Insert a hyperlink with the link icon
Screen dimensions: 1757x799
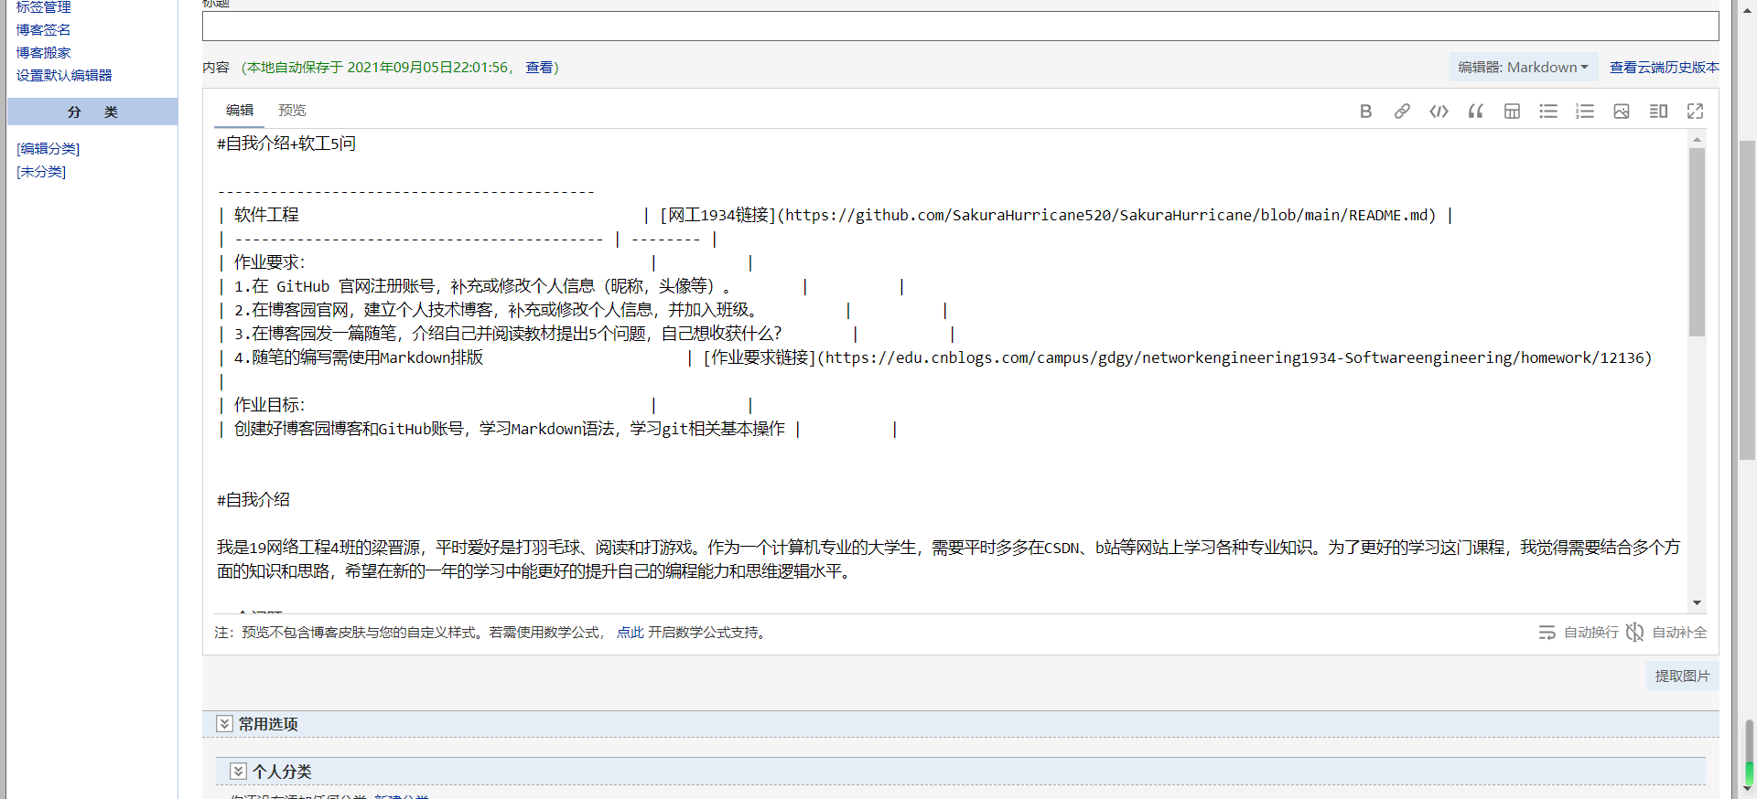pyautogui.click(x=1402, y=111)
